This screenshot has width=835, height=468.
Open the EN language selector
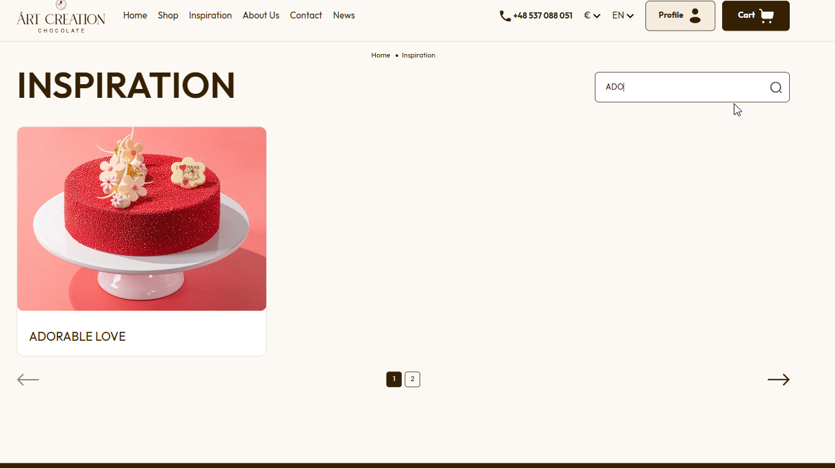point(623,16)
